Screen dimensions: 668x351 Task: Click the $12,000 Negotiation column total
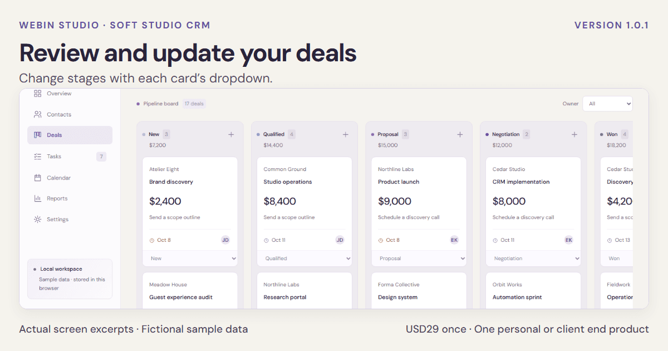(x=502, y=145)
